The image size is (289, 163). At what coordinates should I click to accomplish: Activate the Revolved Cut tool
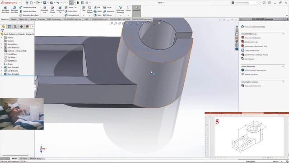[60, 10]
